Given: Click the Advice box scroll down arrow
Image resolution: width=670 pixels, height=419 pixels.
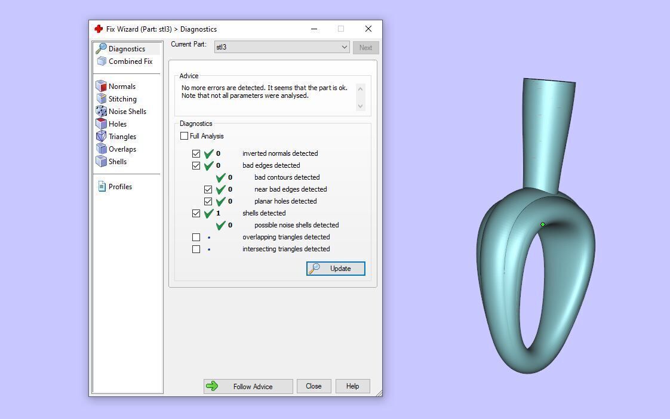Looking at the screenshot, I should coord(360,106).
